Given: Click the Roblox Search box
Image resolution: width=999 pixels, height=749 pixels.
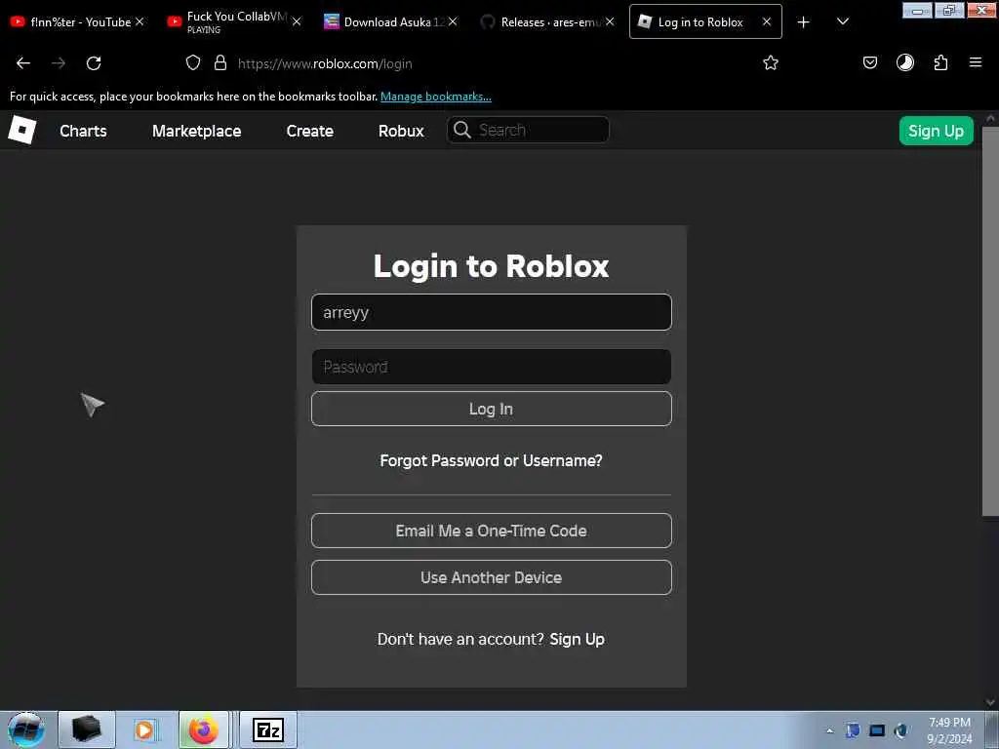Looking at the screenshot, I should 528,130.
